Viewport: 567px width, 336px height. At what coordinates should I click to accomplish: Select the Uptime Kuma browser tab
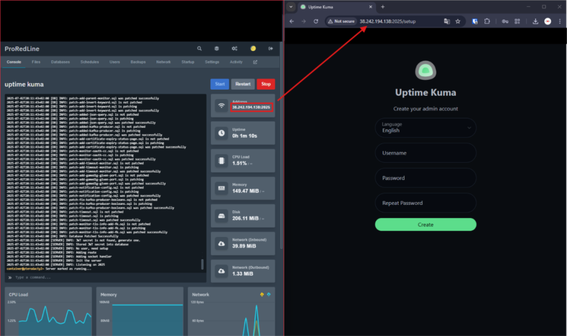click(x=336, y=7)
